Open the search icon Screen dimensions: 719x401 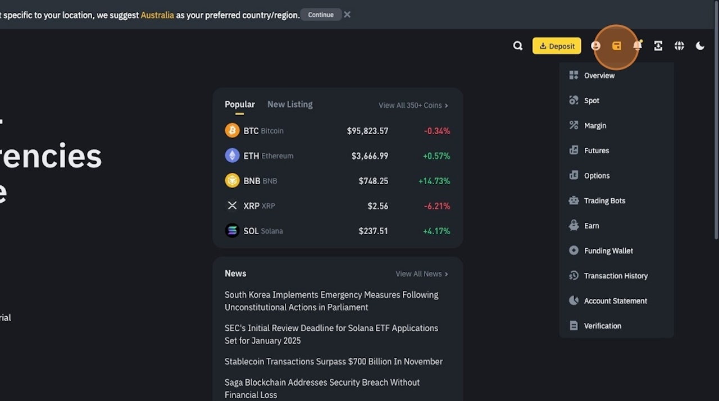[x=517, y=45]
